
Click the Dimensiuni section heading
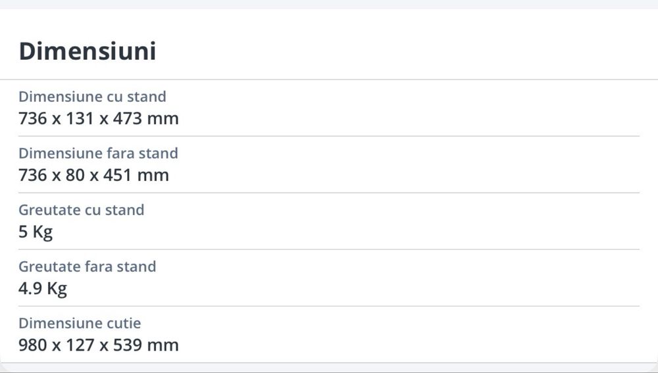pos(88,51)
